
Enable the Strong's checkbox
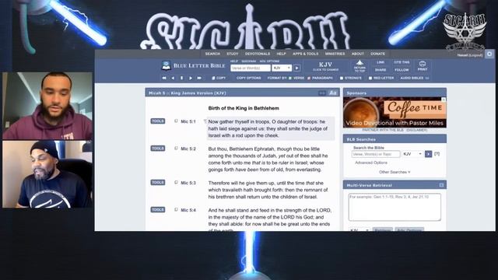pyautogui.click(x=342, y=78)
